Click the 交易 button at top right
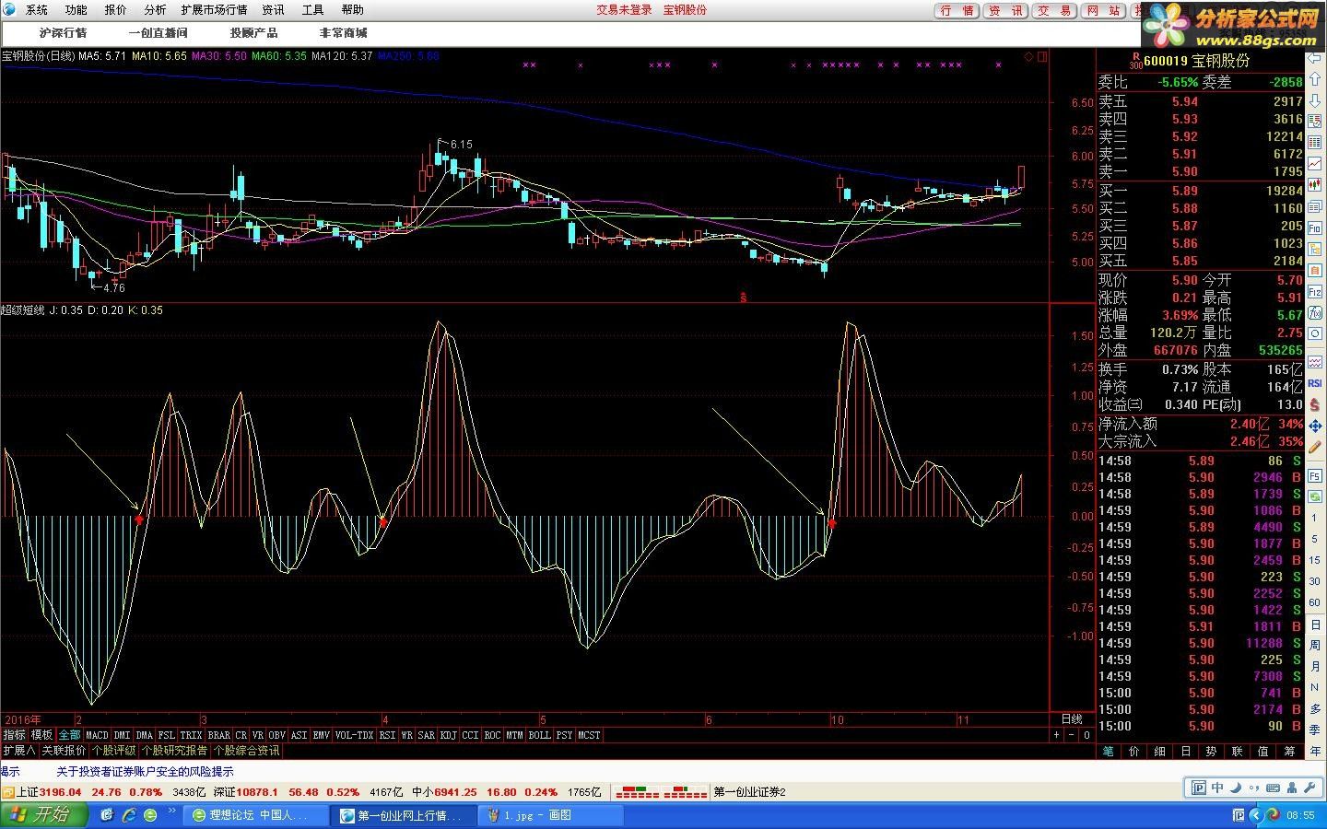The image size is (1327, 829). pos(1054,11)
